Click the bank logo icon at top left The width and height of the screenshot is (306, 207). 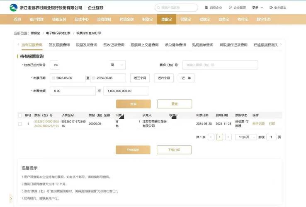point(13,7)
